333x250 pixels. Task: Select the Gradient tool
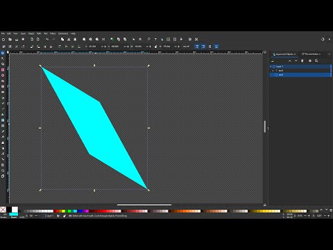(3, 120)
